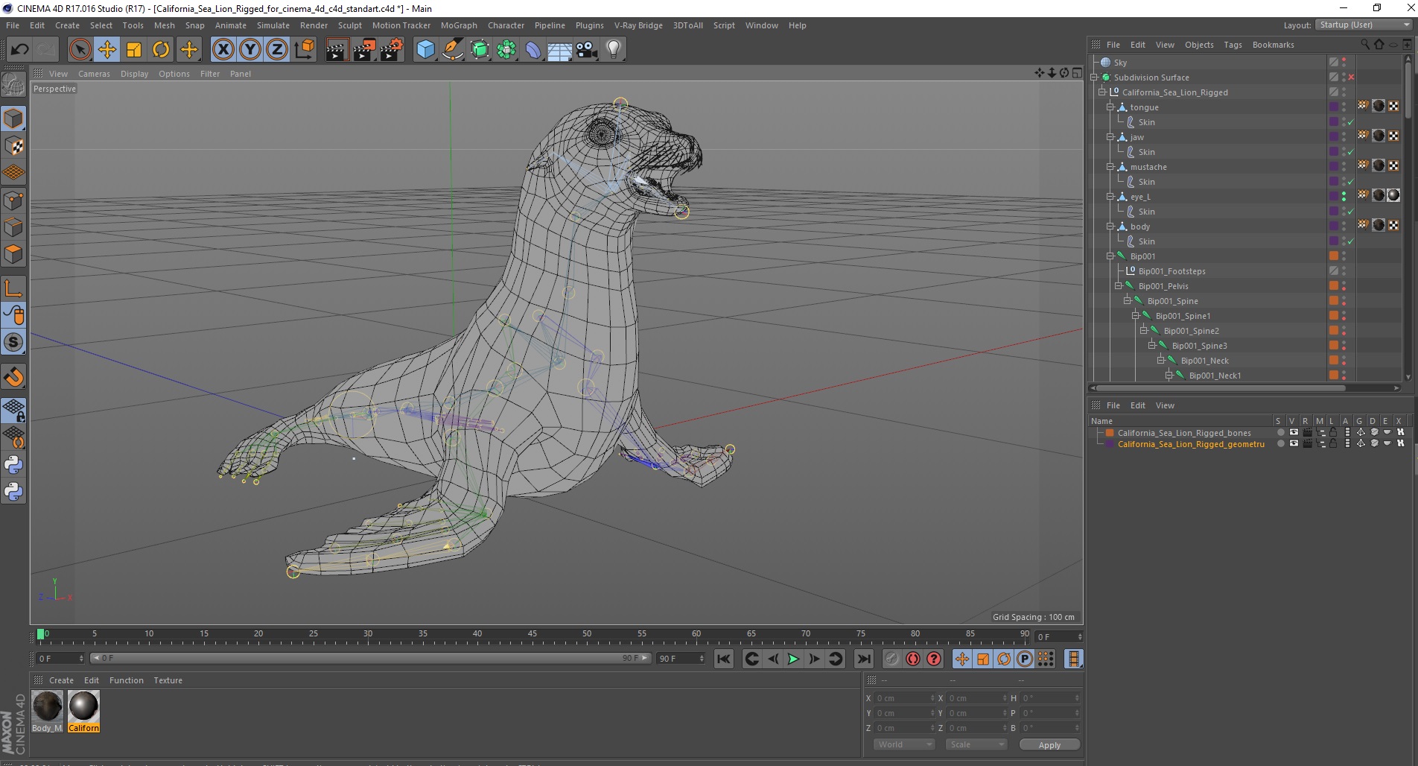The width and height of the screenshot is (1418, 766).
Task: Toggle eye_L visibility dots
Action: 1344,197
